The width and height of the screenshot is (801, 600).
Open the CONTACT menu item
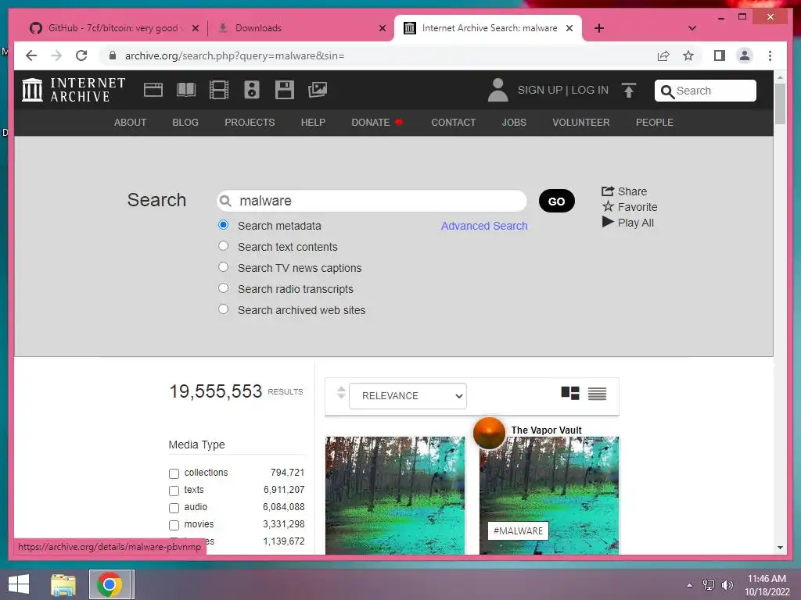(x=454, y=123)
